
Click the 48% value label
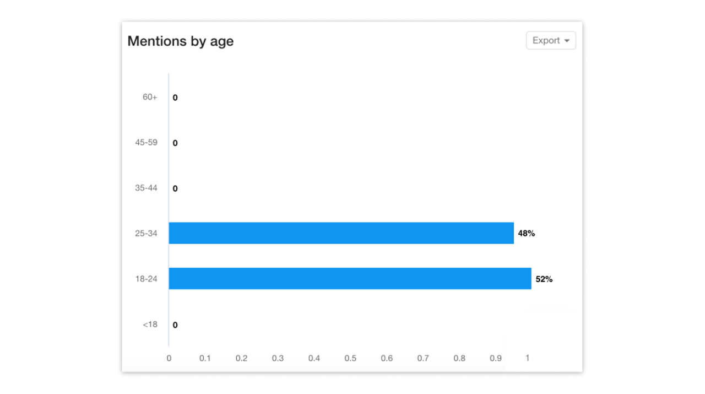(x=527, y=234)
